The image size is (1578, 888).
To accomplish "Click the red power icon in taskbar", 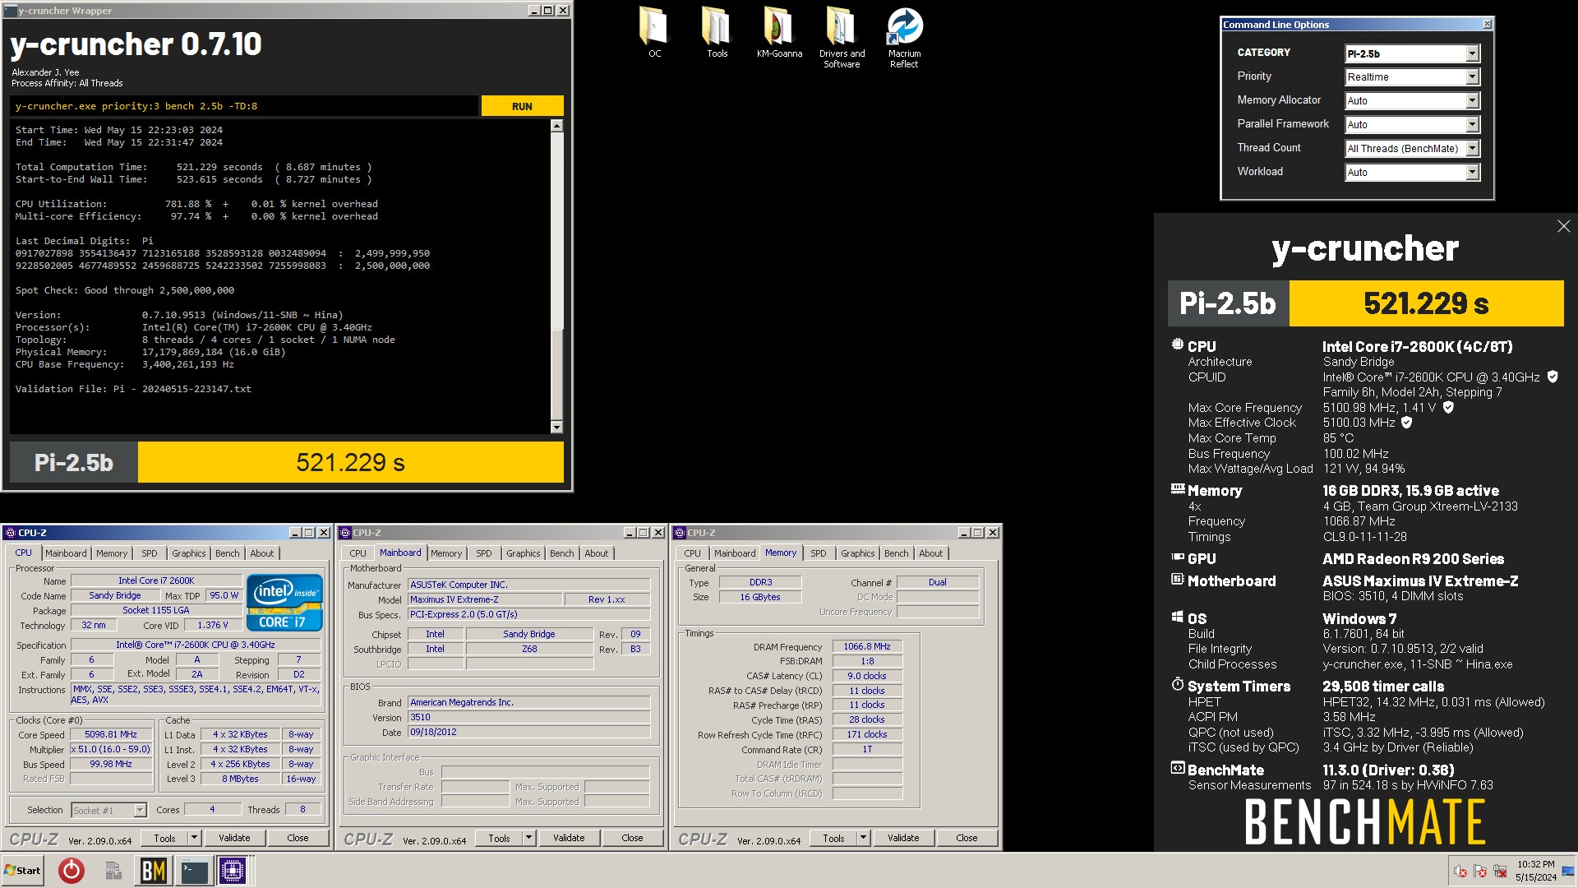I will [x=72, y=870].
